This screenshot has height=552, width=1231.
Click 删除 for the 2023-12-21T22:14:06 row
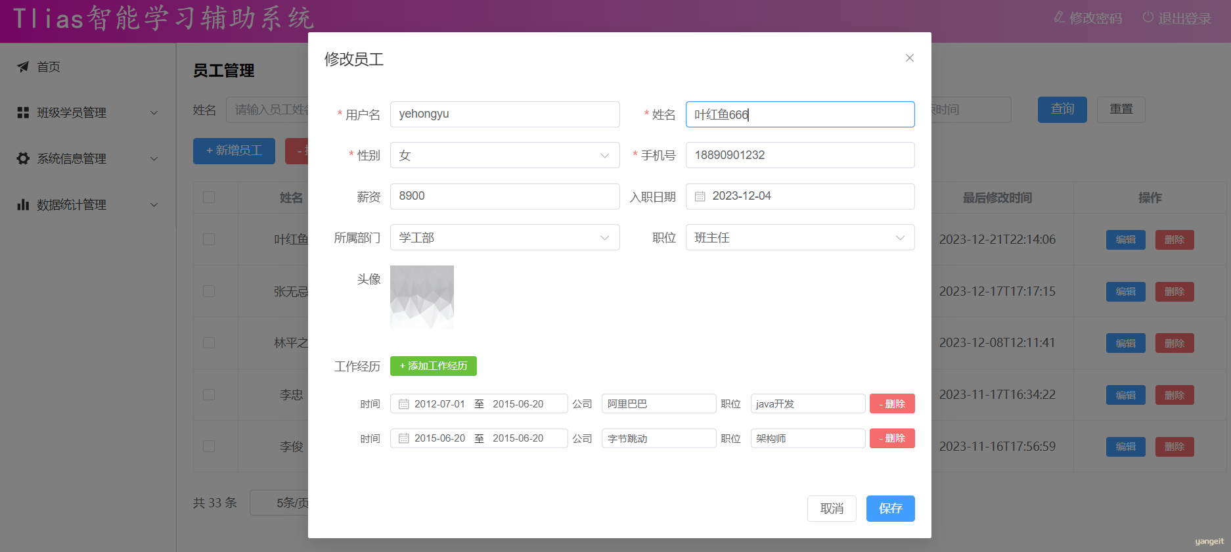1175,240
